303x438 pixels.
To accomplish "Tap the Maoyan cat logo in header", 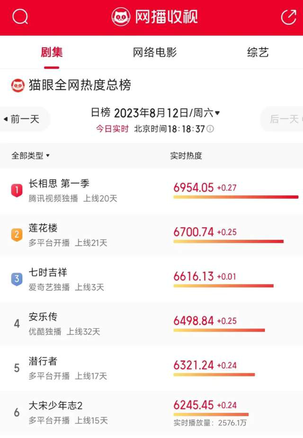I will click(x=121, y=17).
